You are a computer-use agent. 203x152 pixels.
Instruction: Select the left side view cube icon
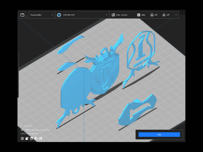(x=36, y=138)
